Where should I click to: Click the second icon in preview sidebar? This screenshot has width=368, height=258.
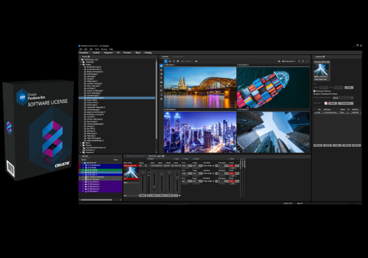point(161,70)
